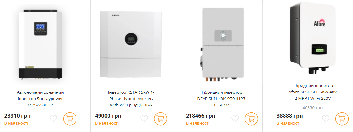Click "В наявності" under the 49000 грн price
This screenshot has height=132, width=353.
pos(107,123)
